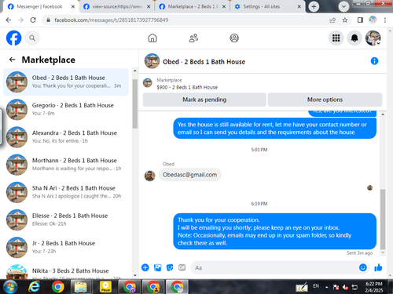Open Gregorio conversation
The width and height of the screenshot is (393, 294).
tap(66, 109)
